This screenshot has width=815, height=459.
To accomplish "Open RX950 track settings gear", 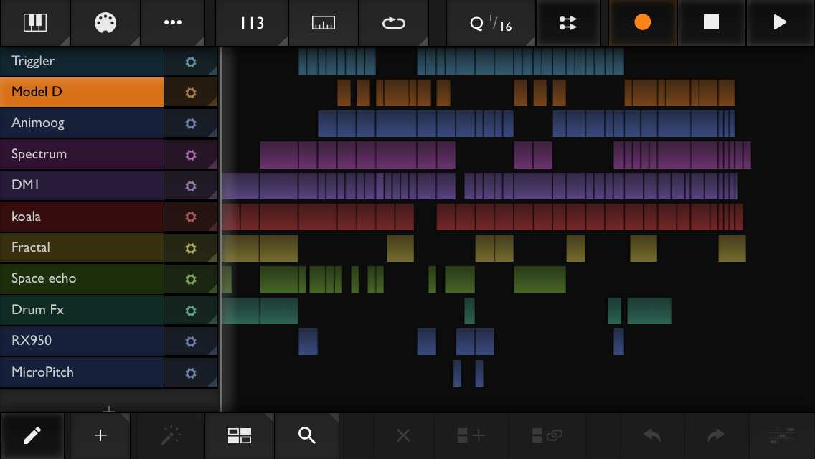I will tap(191, 341).
